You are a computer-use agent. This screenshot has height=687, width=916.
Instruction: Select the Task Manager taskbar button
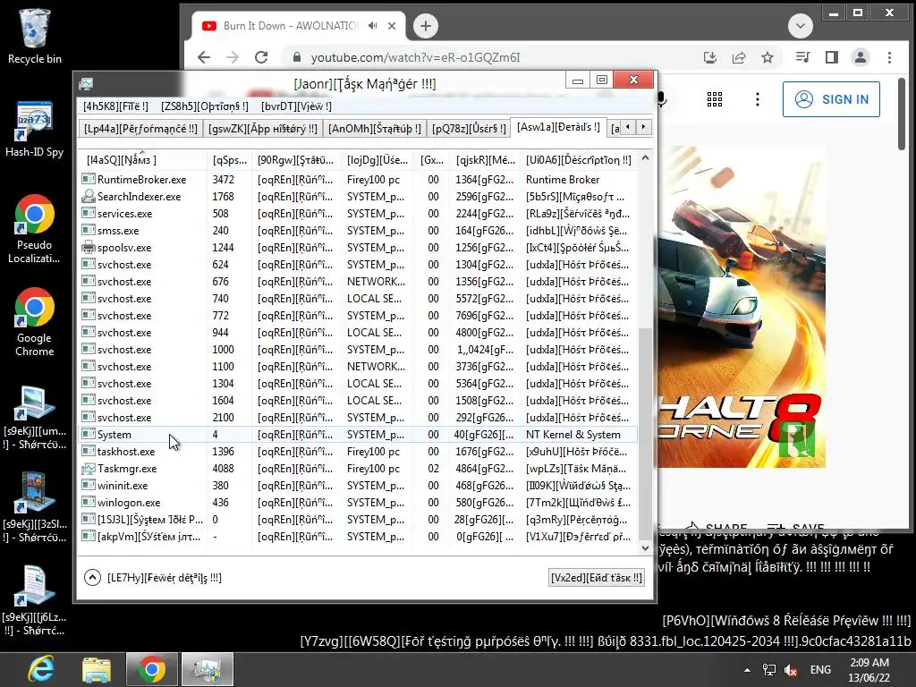(207, 669)
